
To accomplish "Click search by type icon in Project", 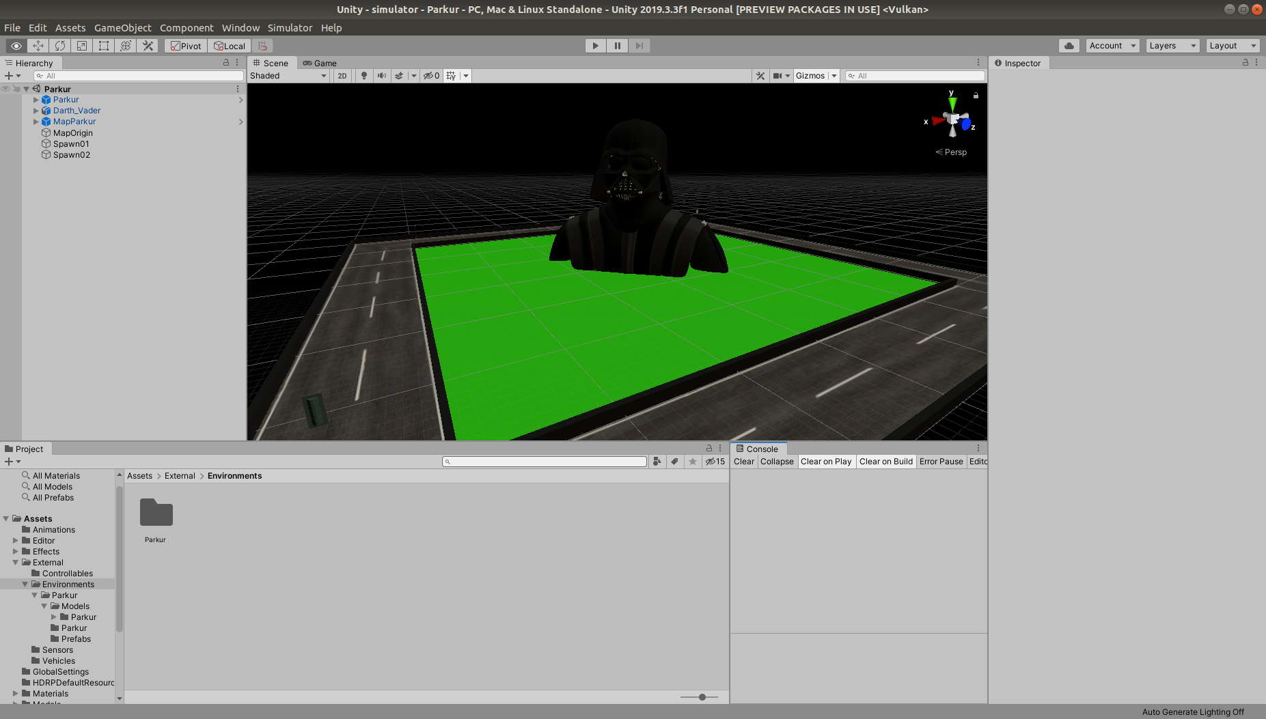I will click(657, 462).
